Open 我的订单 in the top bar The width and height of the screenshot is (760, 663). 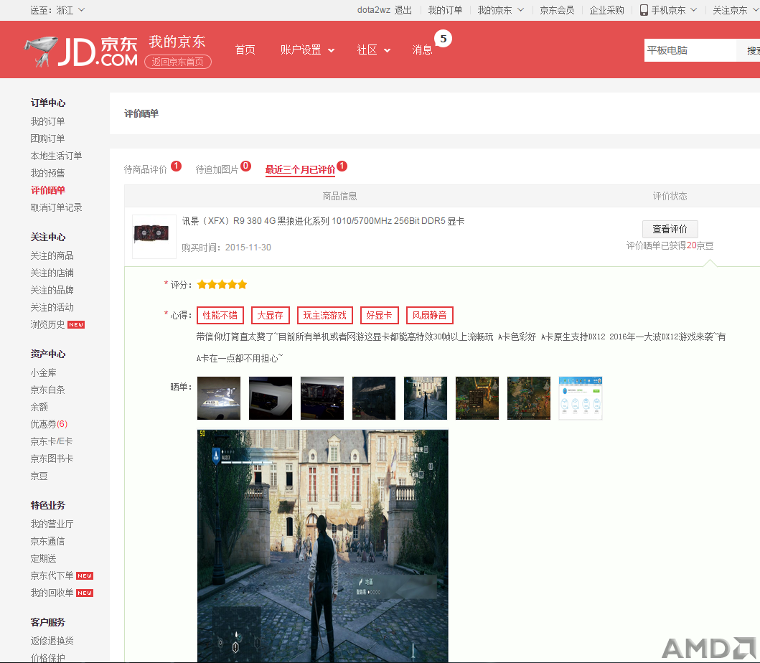(x=445, y=10)
